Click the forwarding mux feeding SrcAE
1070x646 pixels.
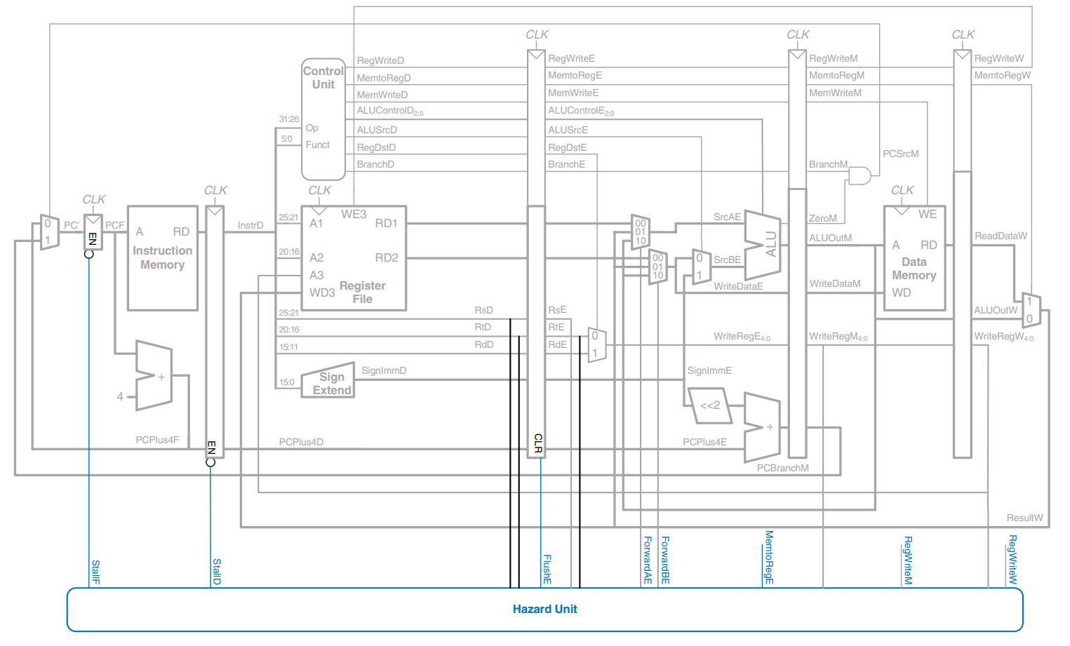640,232
